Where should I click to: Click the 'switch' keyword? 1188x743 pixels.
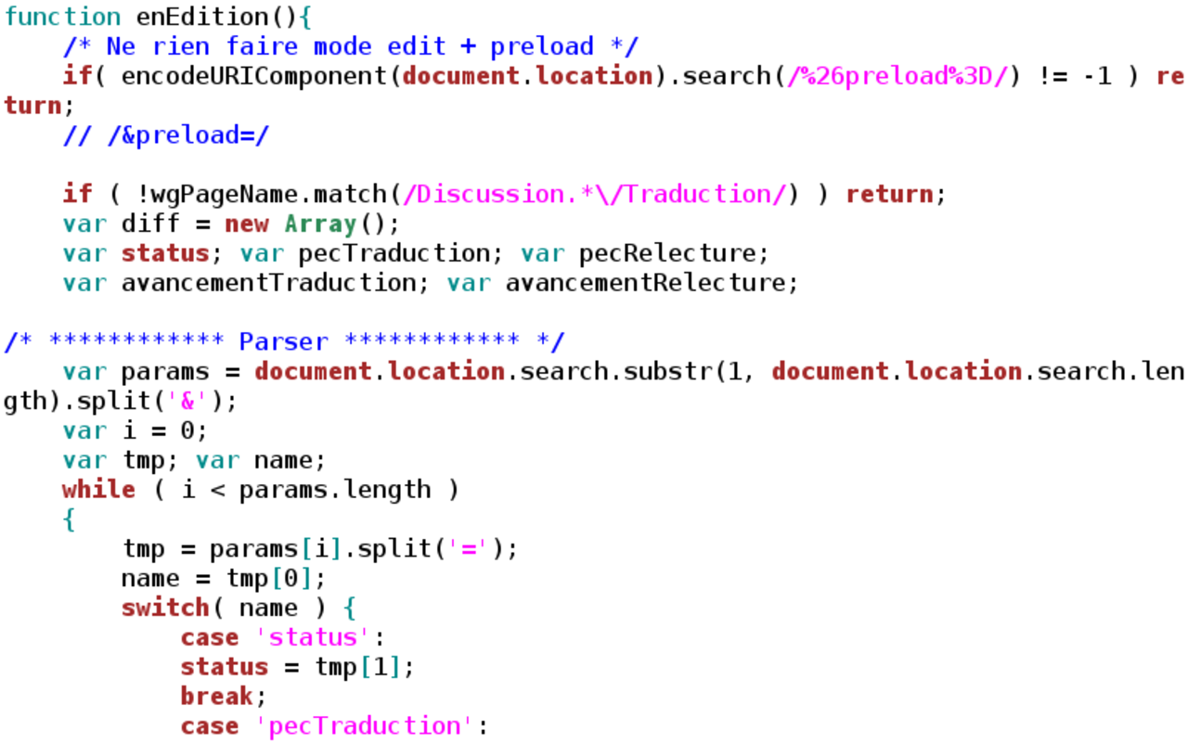(164, 608)
